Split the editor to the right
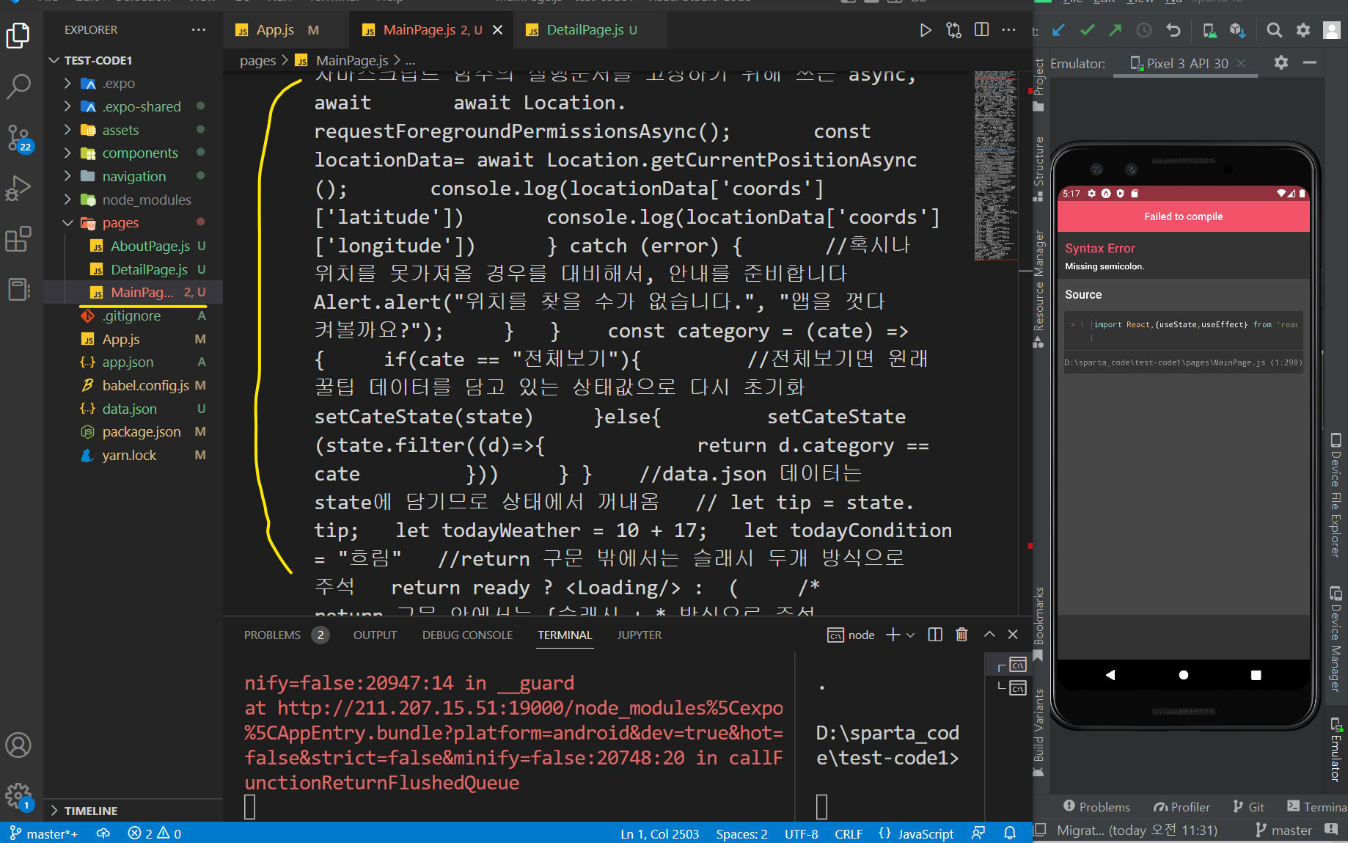 981,30
